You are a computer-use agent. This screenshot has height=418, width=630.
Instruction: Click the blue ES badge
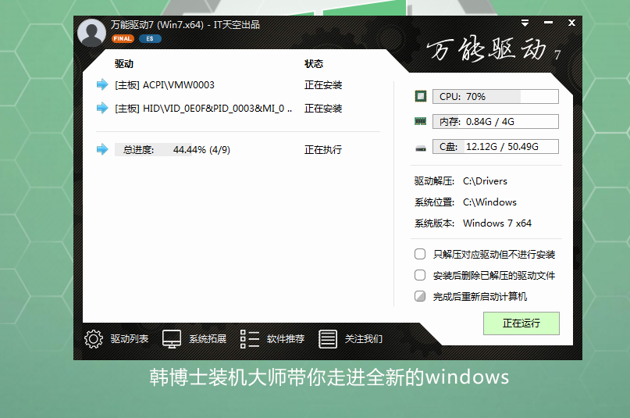point(150,38)
